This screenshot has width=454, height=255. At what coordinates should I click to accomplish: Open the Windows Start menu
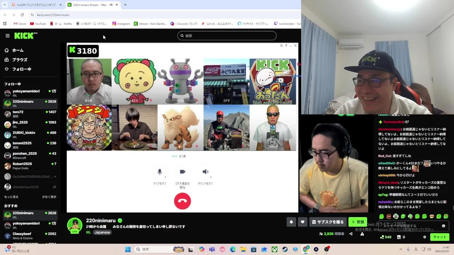[128, 249]
